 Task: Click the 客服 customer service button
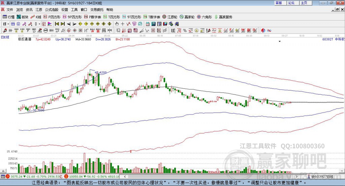coord(279,3)
